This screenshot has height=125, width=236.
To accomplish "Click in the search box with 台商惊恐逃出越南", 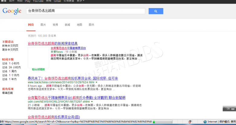I will coord(86,11).
